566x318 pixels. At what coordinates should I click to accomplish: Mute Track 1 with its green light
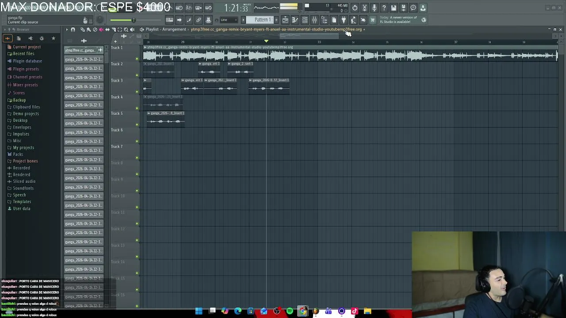pyautogui.click(x=137, y=59)
